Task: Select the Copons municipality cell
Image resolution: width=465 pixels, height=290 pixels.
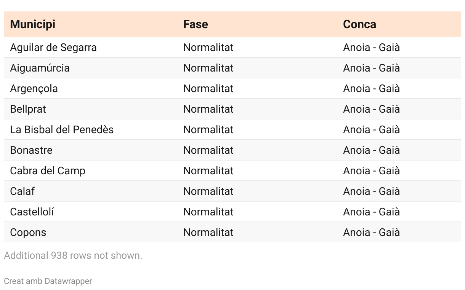Action: click(28, 233)
